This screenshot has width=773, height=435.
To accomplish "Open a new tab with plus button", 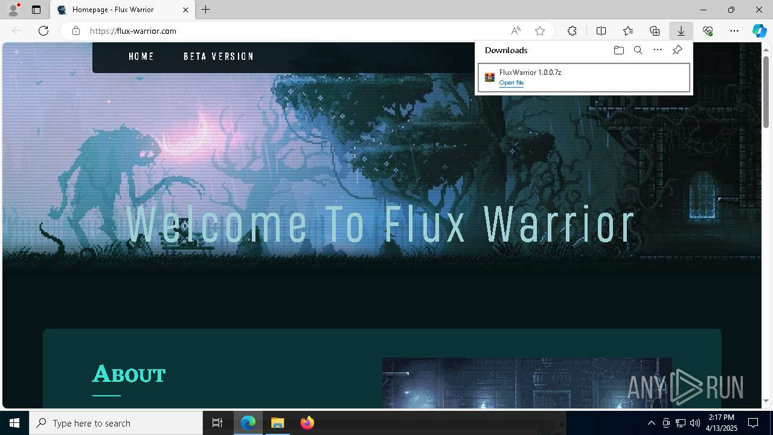I will [x=206, y=10].
